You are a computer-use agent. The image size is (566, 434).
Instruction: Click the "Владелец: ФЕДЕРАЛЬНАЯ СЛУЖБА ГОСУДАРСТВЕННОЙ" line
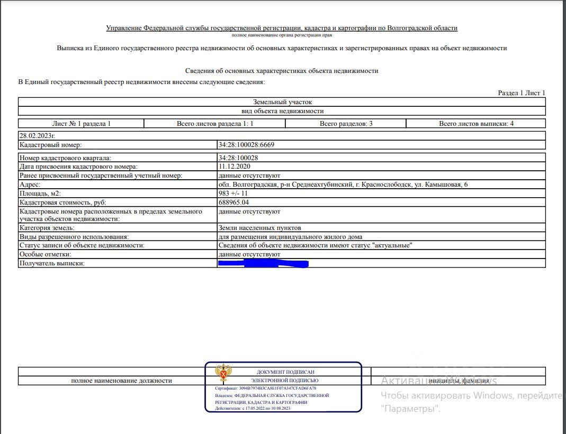(x=272, y=395)
